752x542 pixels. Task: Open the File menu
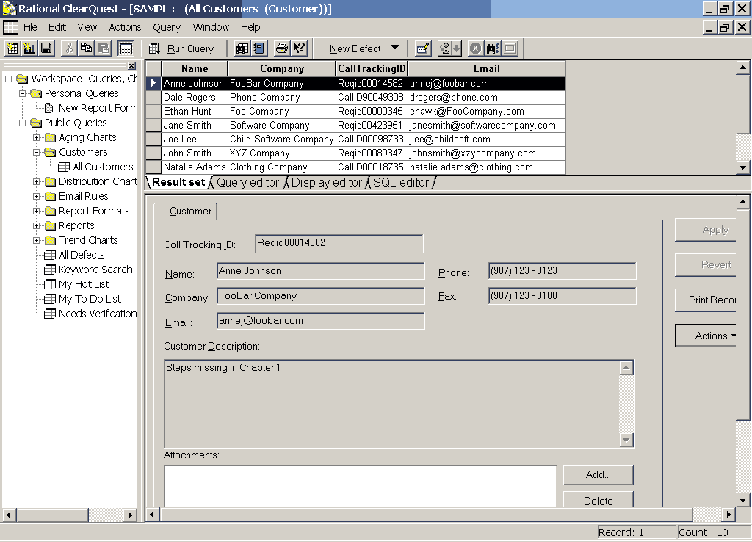coord(30,27)
